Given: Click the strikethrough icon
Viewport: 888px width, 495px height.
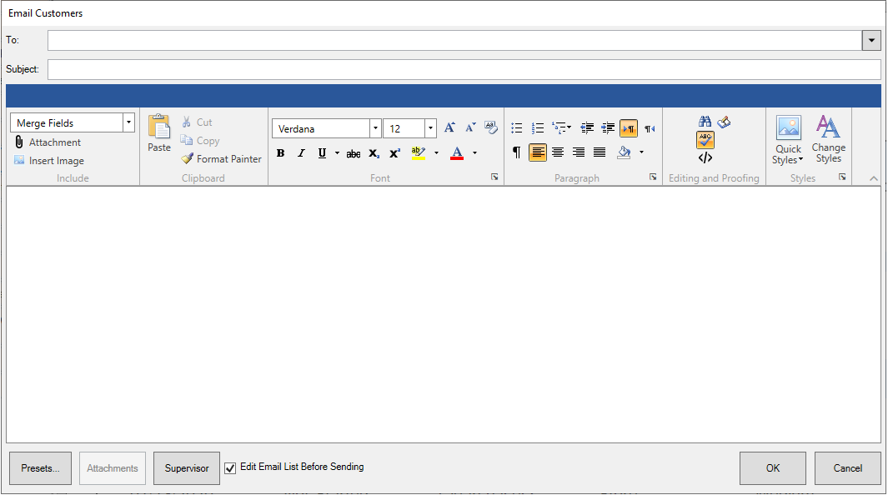Looking at the screenshot, I should 354,153.
